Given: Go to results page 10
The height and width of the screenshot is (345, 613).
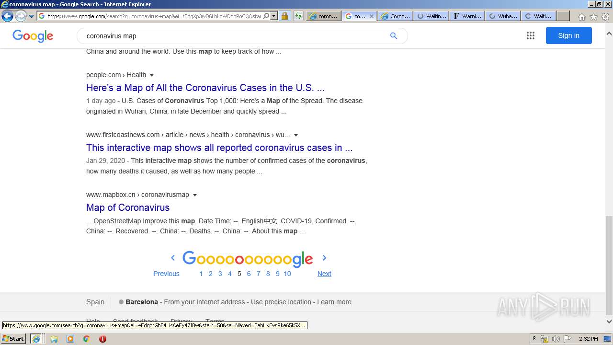Looking at the screenshot, I should [287, 274].
